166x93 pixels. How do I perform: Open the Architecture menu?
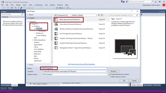pyautogui.click(x=39, y=5)
